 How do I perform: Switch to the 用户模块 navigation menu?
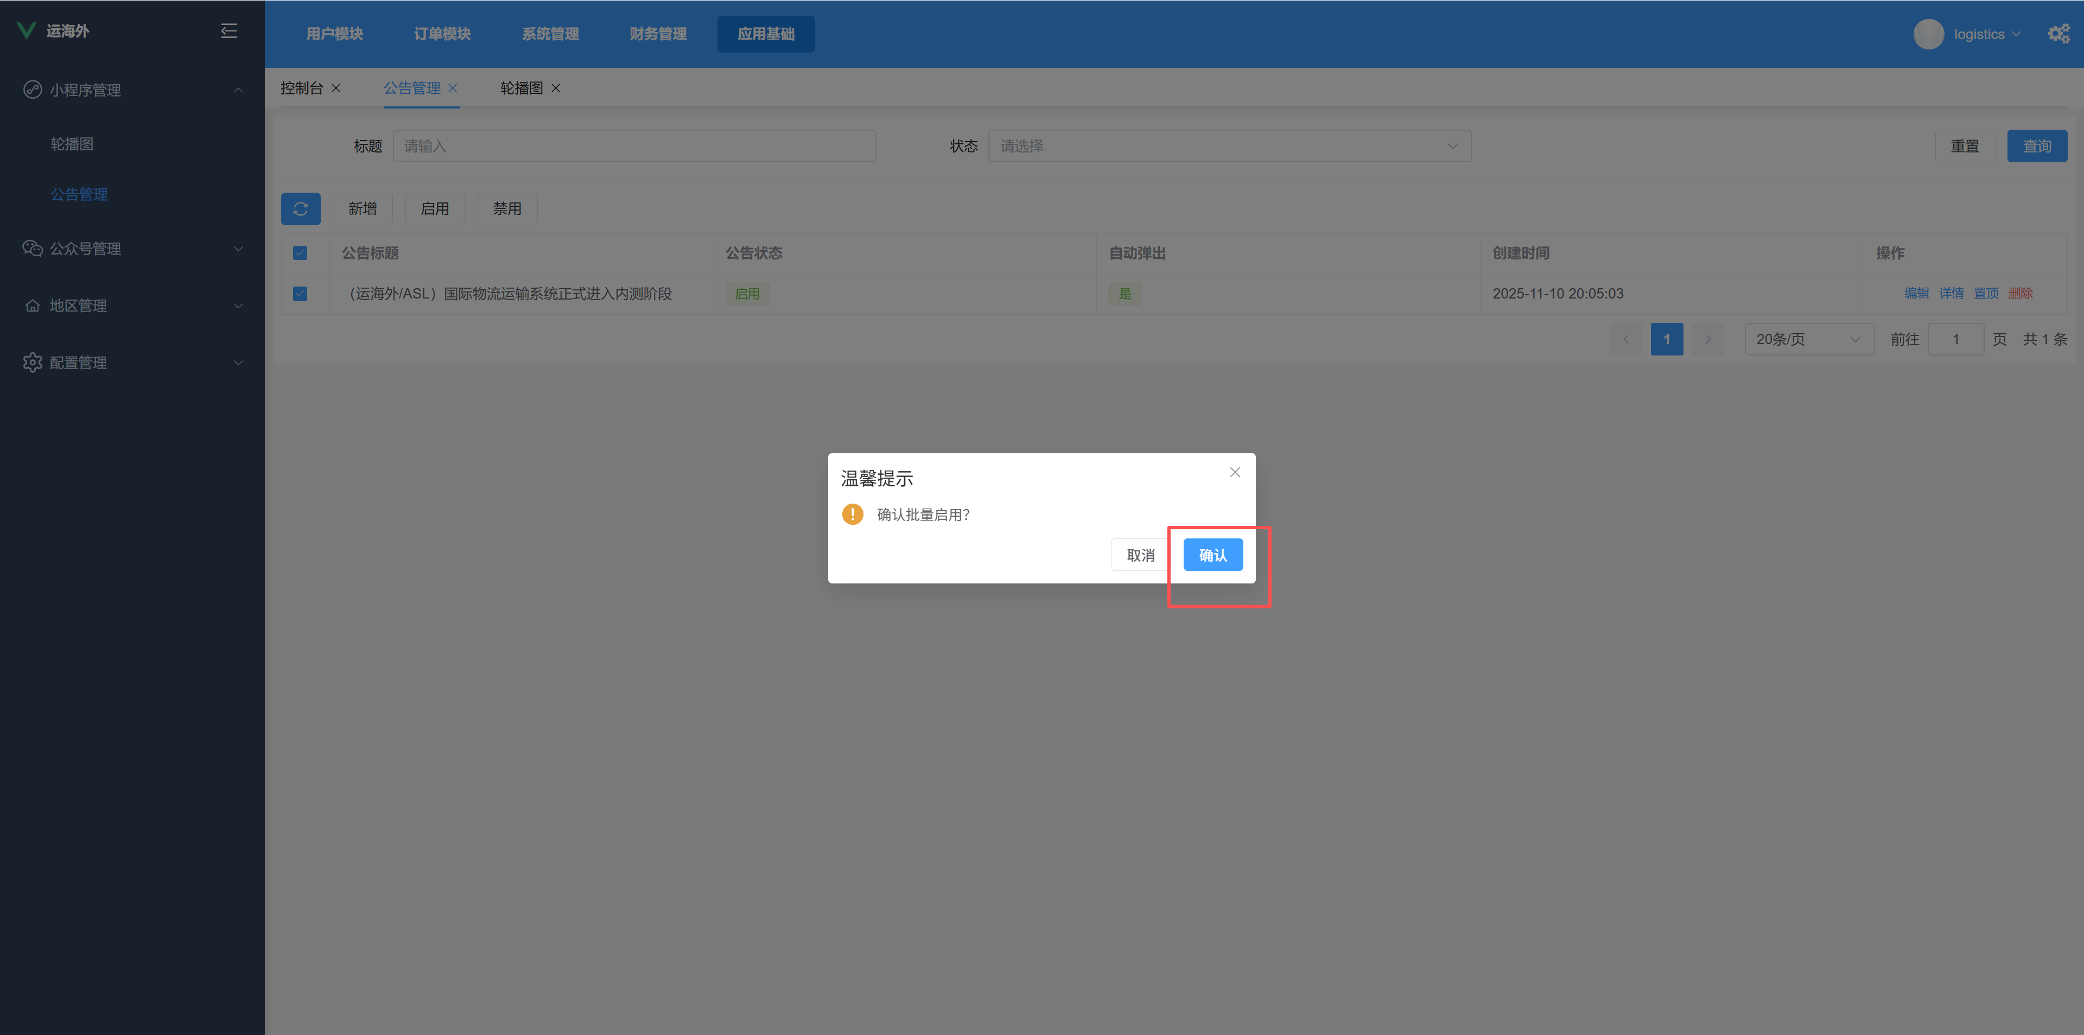[x=334, y=33]
